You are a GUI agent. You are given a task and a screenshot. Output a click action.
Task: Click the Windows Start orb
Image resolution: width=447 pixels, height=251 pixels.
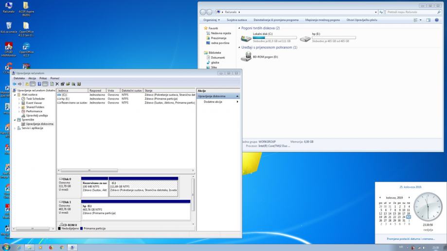click(x=6, y=246)
